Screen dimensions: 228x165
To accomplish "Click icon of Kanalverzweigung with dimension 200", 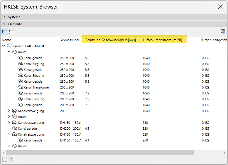I will (x=15, y=111).
